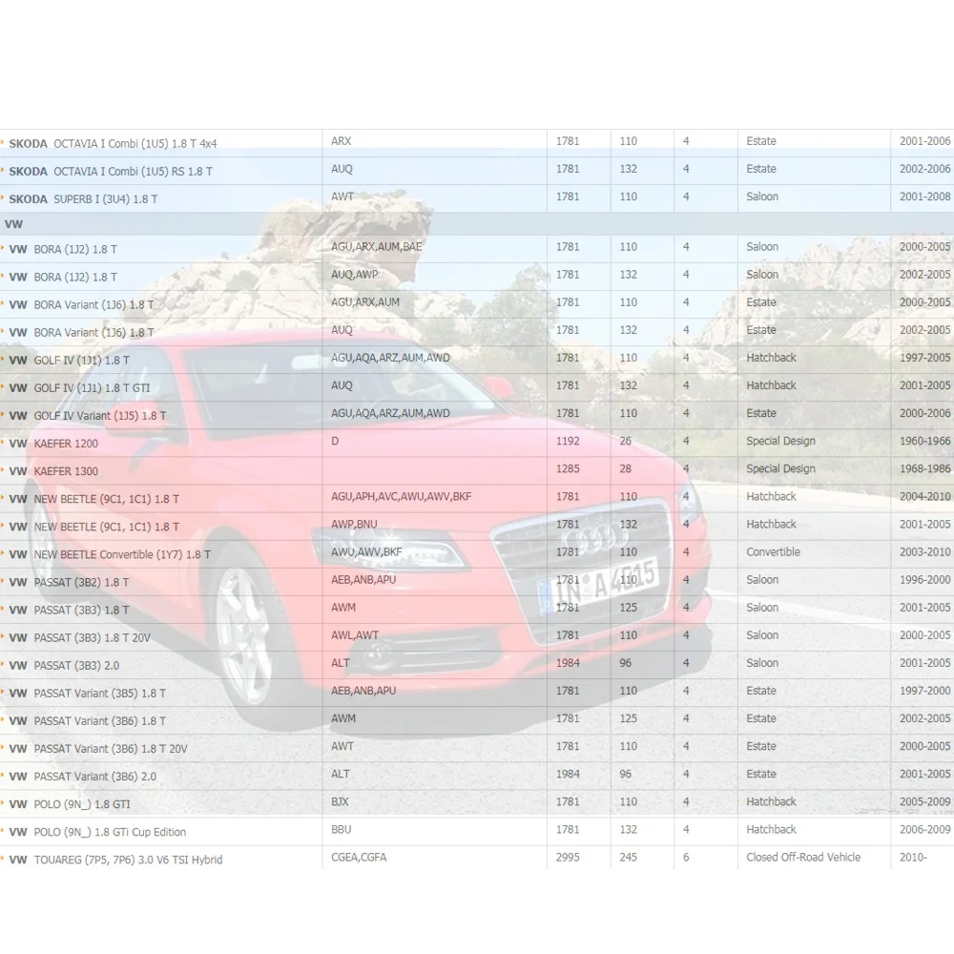Click displacement value 1285
The image size is (954, 954).
click(568, 469)
